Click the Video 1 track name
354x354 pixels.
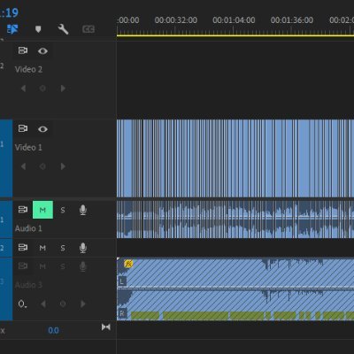28,148
